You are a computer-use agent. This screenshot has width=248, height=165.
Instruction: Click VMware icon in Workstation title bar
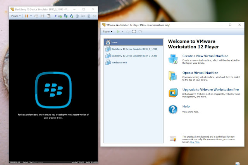point(104,25)
